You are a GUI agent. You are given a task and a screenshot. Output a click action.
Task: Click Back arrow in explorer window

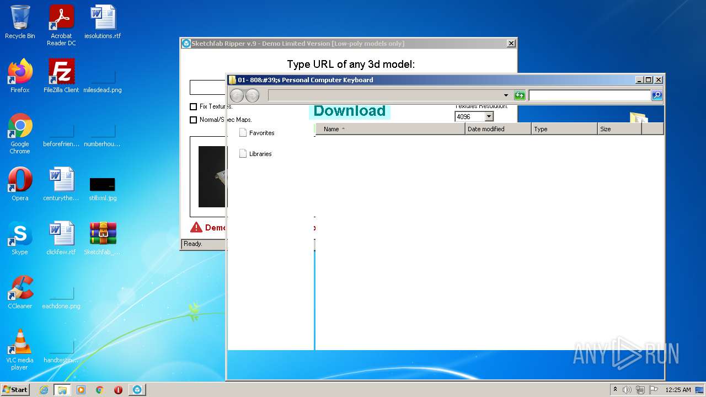237,95
